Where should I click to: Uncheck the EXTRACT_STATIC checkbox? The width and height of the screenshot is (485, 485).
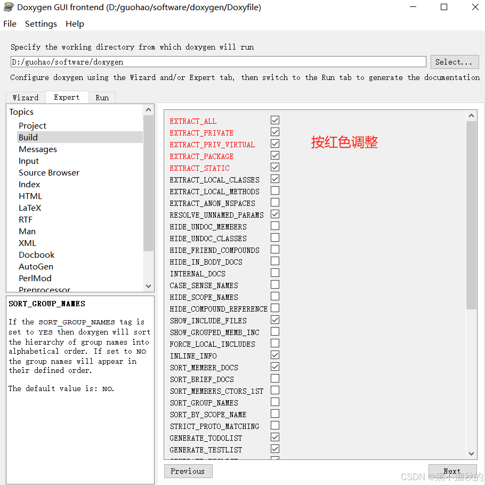pos(275,167)
